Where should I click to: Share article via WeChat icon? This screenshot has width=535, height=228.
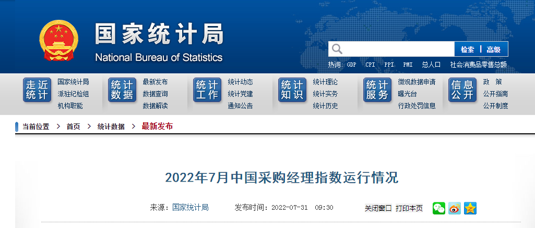pos(439,208)
